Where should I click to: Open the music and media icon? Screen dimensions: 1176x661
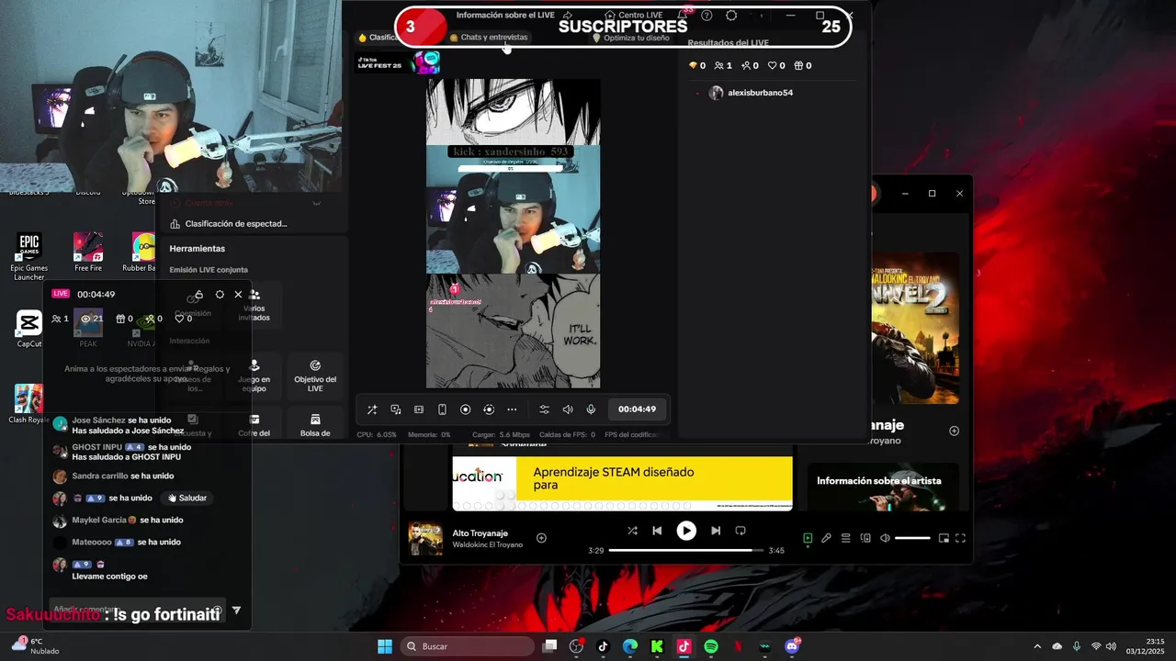pyautogui.click(x=396, y=409)
